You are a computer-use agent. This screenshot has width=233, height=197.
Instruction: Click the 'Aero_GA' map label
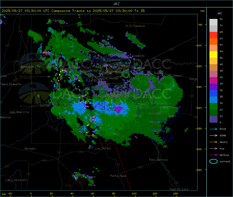pos(155,122)
